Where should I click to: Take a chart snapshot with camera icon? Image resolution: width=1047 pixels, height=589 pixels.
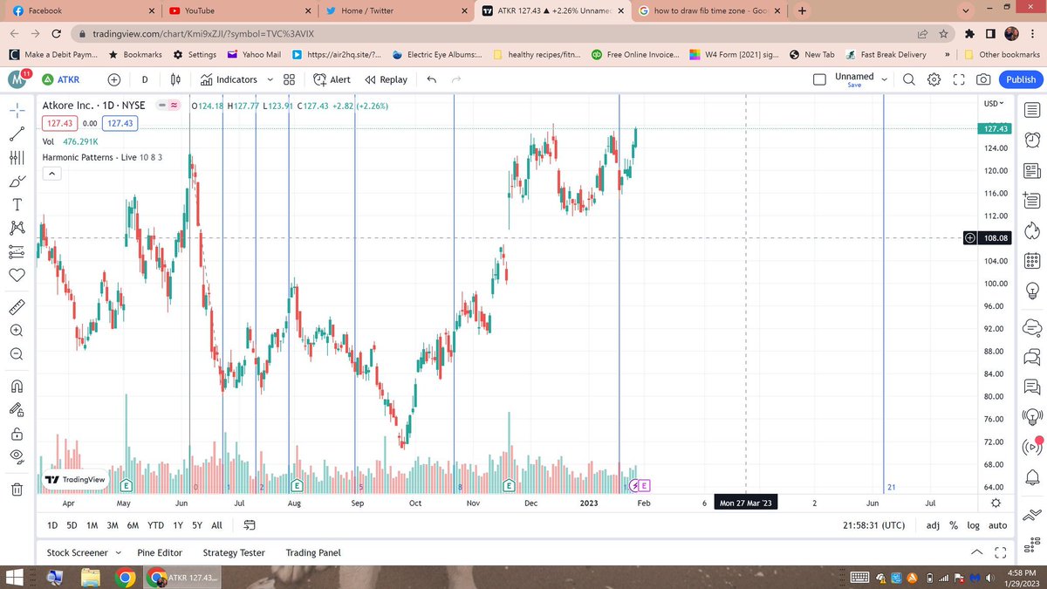point(983,79)
